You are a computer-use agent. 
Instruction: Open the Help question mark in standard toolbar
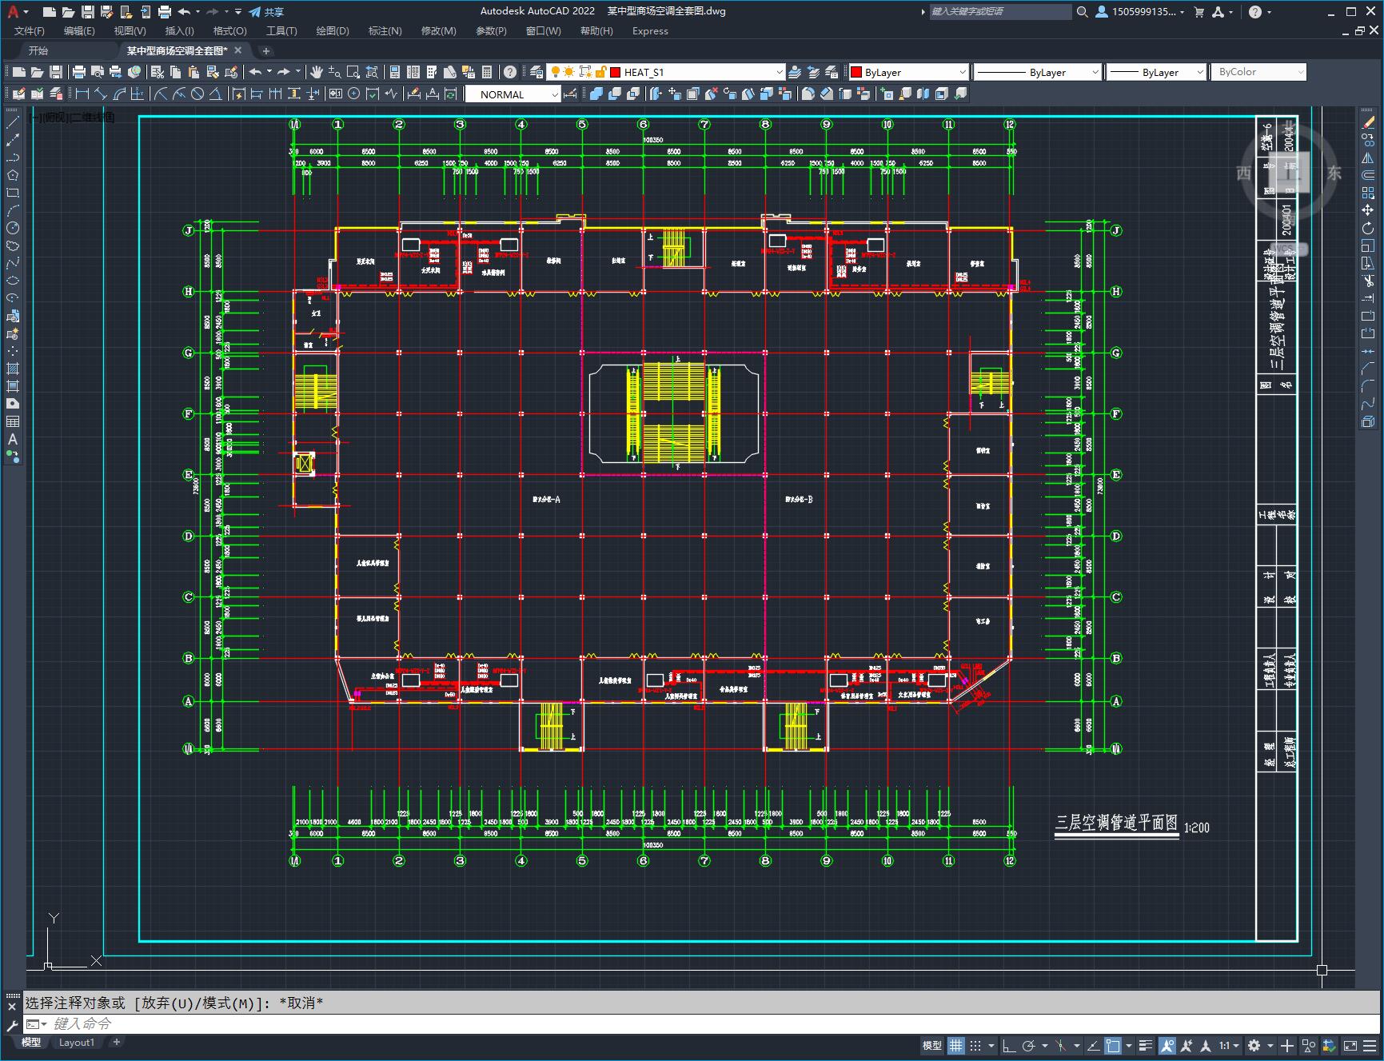(x=510, y=72)
